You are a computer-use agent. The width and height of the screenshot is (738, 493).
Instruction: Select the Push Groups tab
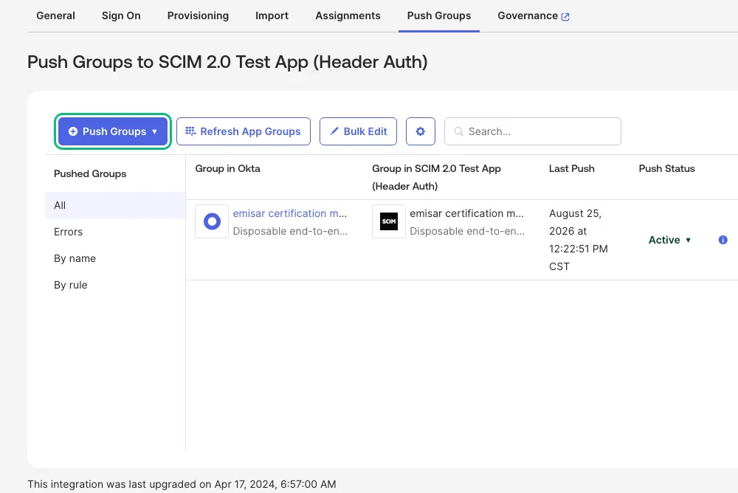click(x=438, y=15)
